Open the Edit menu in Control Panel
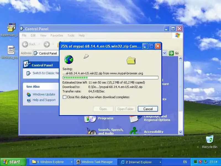This screenshot has height=166, width=221. pyautogui.click(x=33, y=35)
